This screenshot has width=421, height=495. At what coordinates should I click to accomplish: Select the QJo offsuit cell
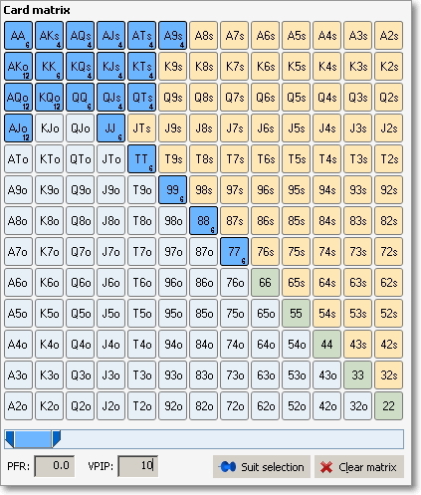pos(80,128)
